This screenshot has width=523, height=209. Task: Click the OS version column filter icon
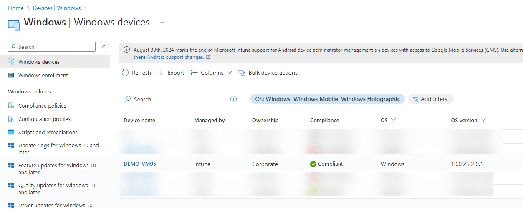point(483,120)
